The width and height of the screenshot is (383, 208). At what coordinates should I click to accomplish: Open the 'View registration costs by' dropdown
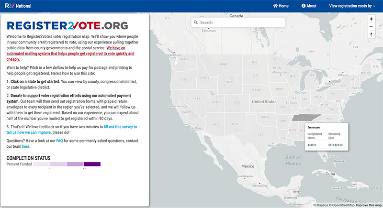[352, 6]
